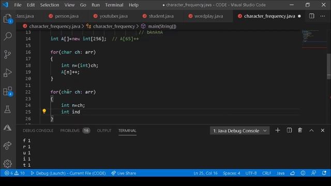Open the Search view
The height and width of the screenshot is (186, 331).
[x=8, y=36]
